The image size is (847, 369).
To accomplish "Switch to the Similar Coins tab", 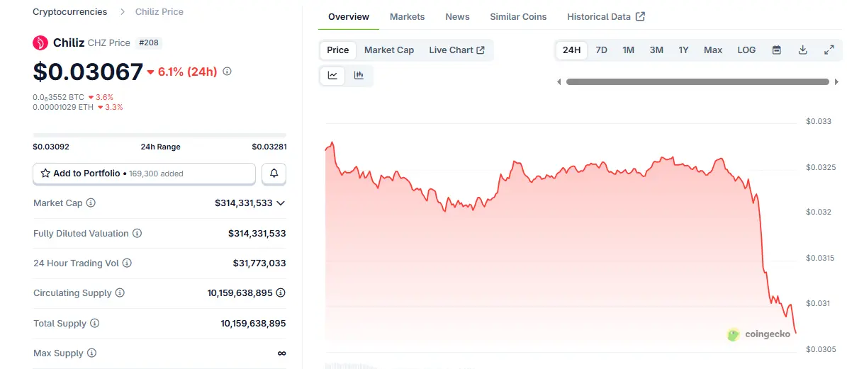I will click(518, 16).
